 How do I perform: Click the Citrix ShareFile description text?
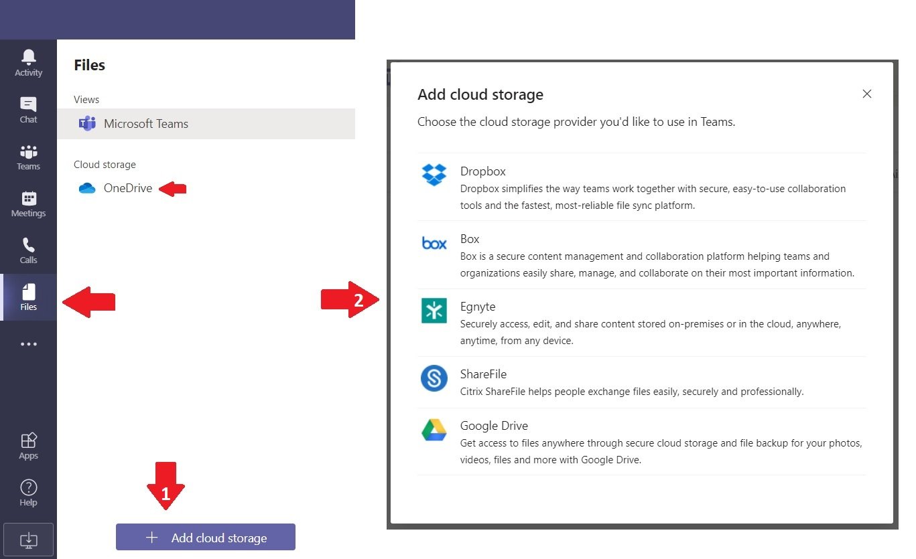click(x=631, y=392)
